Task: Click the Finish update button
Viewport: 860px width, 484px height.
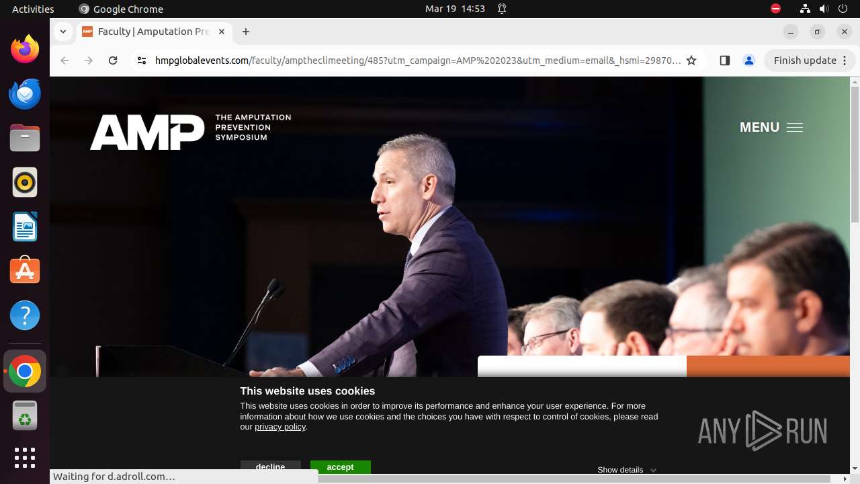Action: 810,61
